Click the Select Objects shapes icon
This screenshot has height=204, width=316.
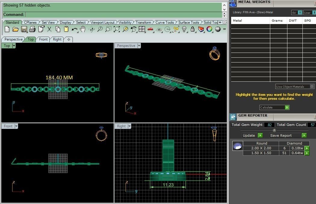click(176, 29)
